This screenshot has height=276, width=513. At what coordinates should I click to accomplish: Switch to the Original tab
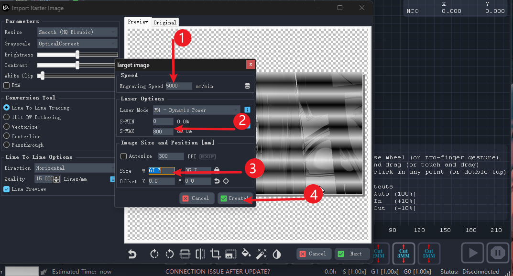click(164, 22)
